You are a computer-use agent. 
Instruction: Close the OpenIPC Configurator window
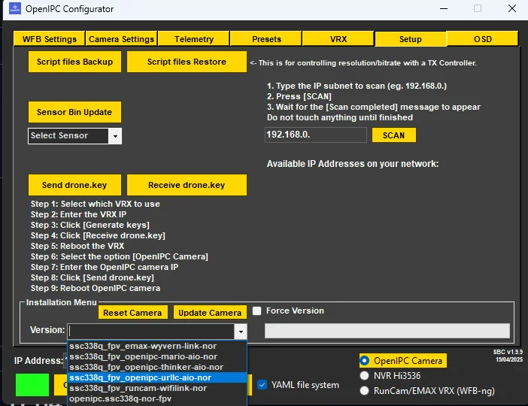(512, 8)
